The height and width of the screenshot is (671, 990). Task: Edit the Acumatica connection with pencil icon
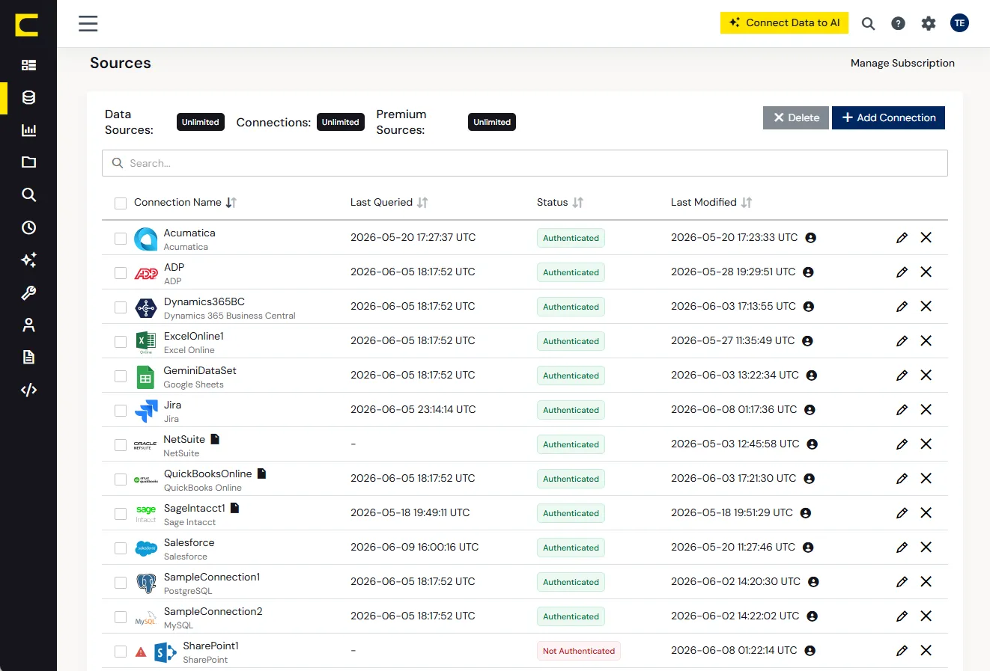pyautogui.click(x=902, y=238)
